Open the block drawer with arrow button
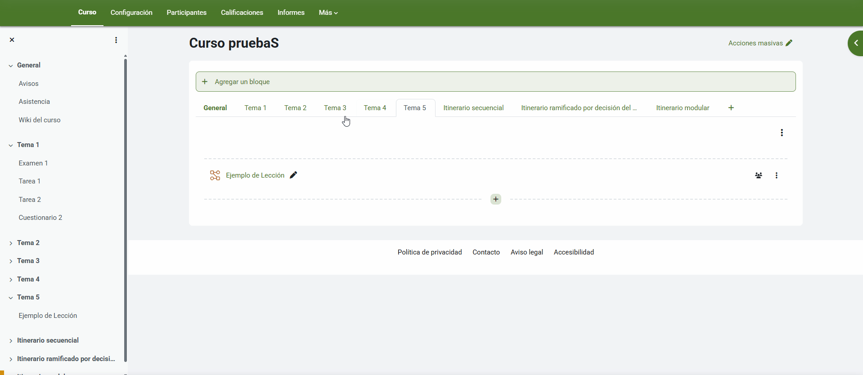 [x=856, y=43]
